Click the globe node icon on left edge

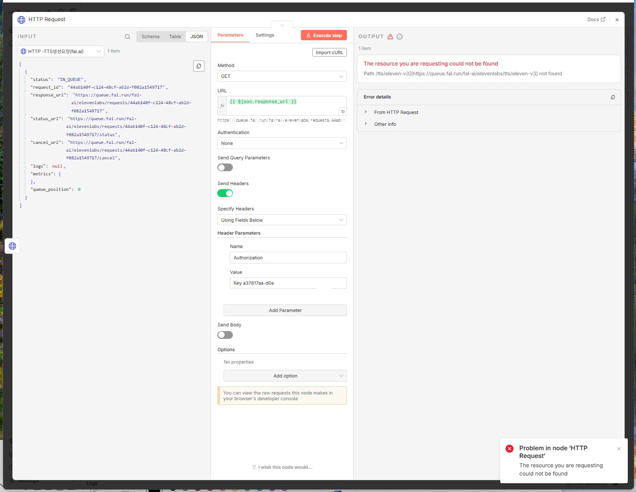tap(12, 246)
